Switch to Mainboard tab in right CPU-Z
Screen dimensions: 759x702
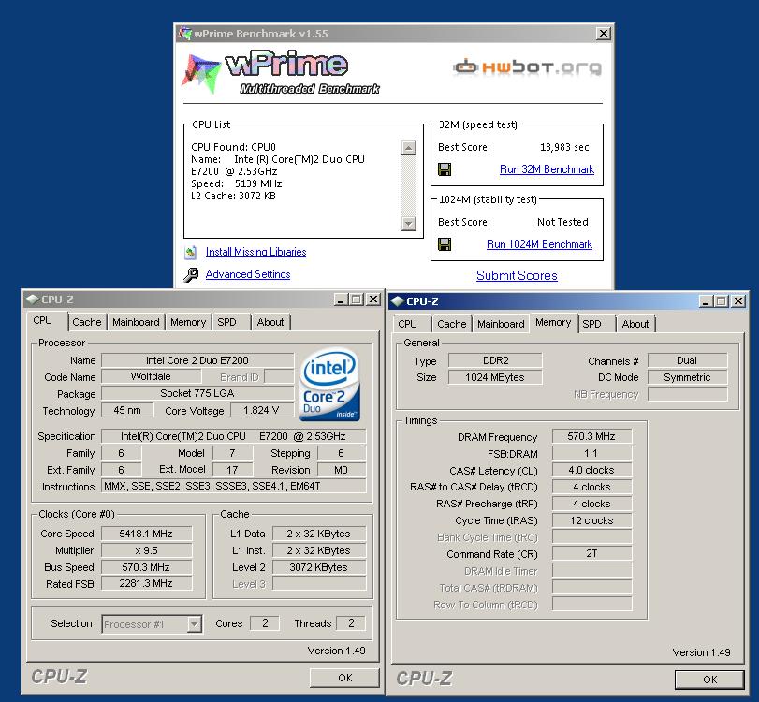[x=501, y=324]
